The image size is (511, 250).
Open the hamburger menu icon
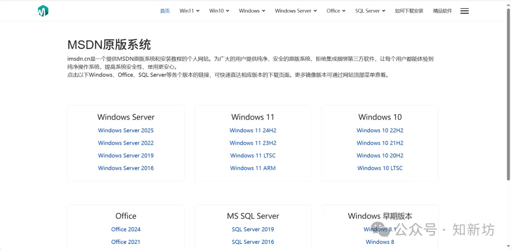tap(464, 11)
